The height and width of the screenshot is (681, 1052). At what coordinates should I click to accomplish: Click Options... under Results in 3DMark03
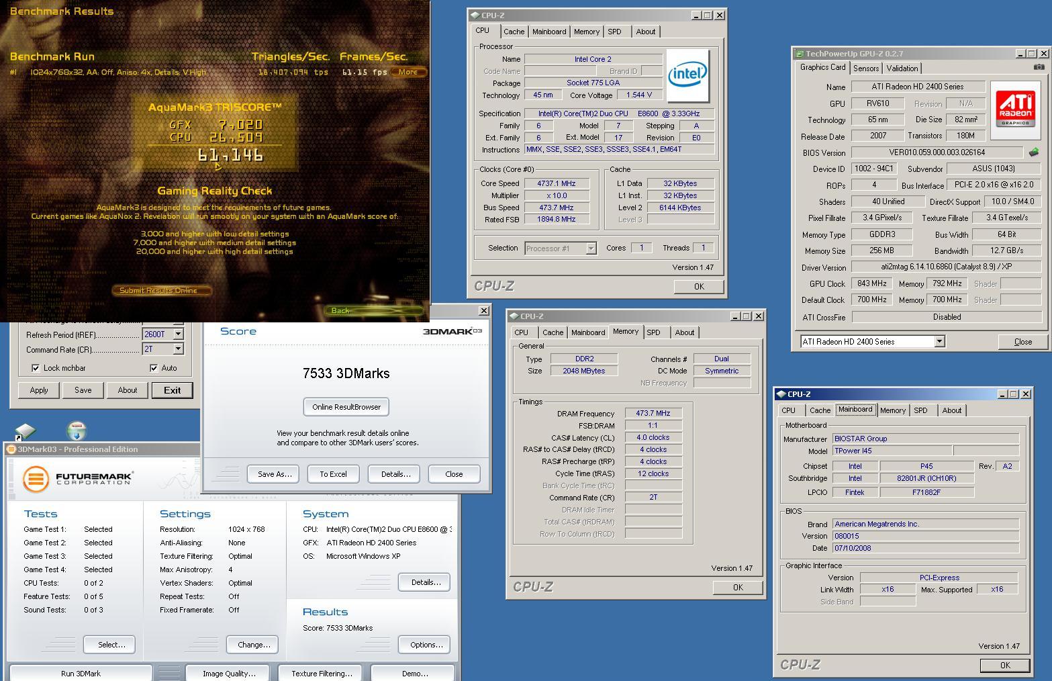click(x=424, y=645)
